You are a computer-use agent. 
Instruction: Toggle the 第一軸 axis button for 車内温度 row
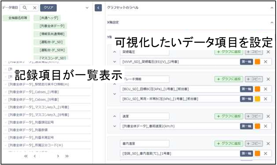click(x=246, y=153)
